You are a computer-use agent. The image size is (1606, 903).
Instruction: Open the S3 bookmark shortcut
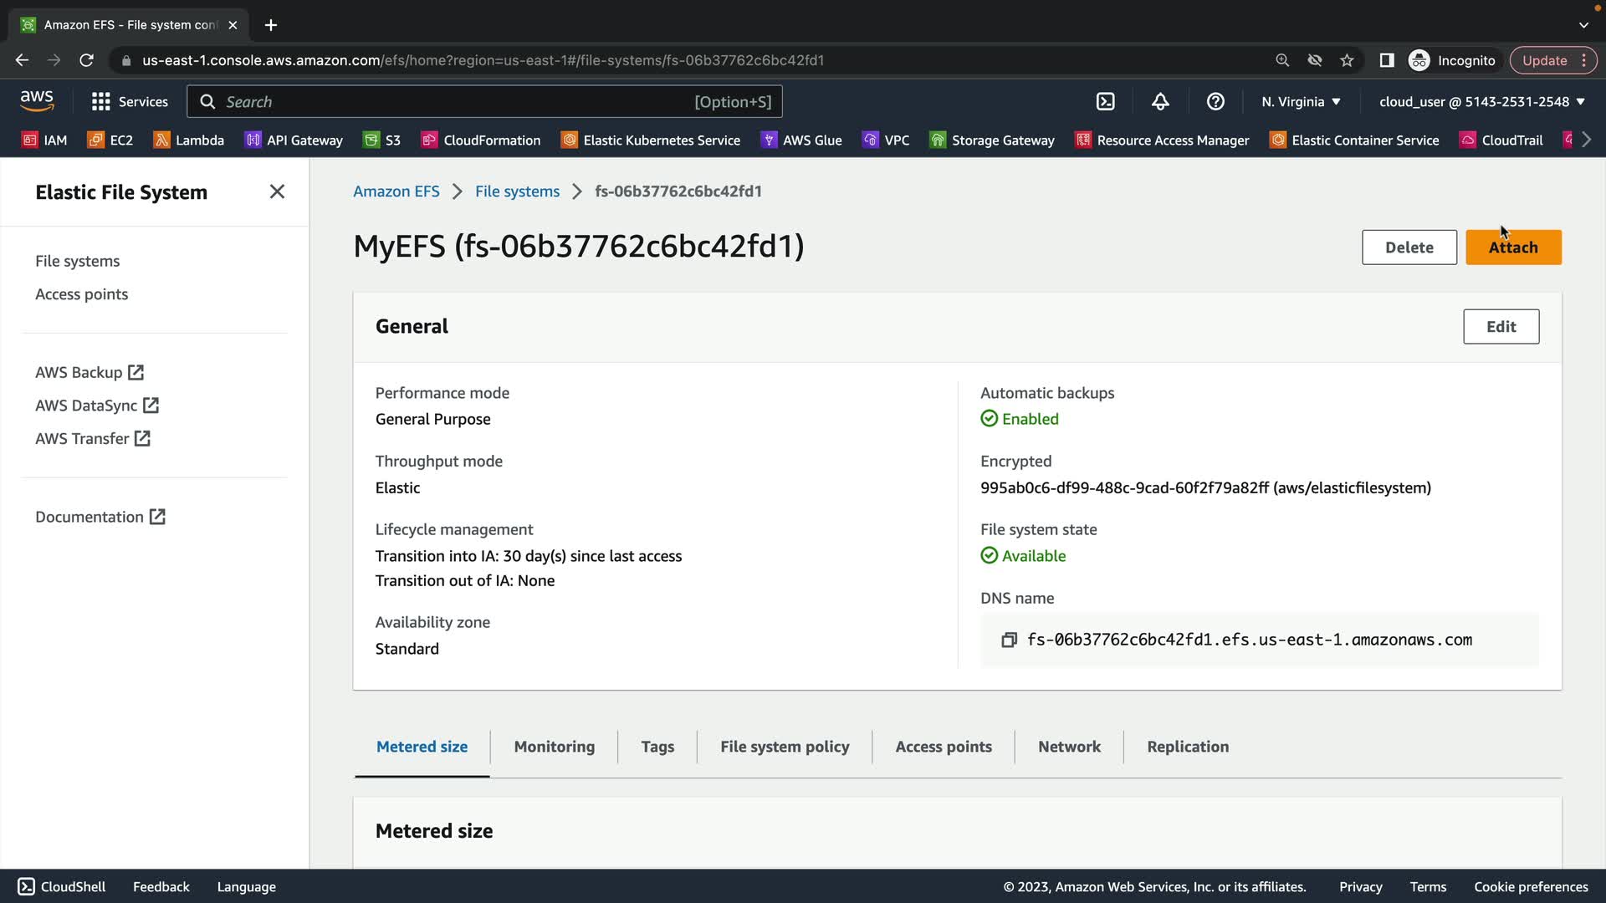click(x=382, y=140)
